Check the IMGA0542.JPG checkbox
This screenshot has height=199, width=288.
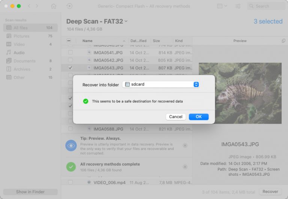(70, 60)
